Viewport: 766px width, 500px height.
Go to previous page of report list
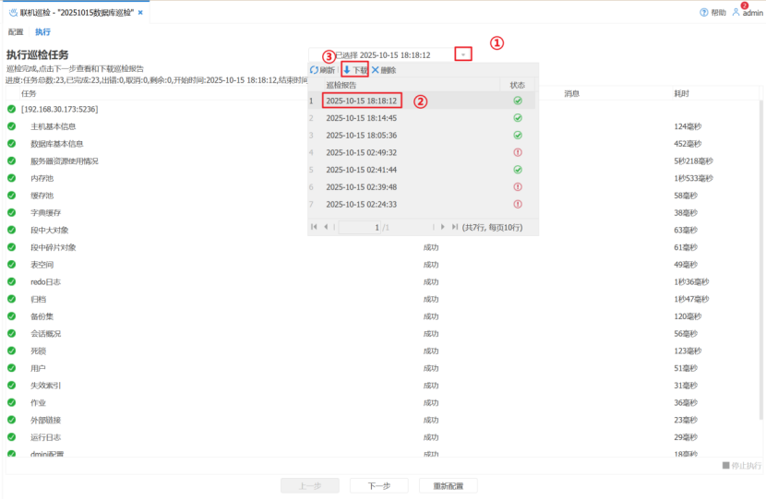coord(326,227)
